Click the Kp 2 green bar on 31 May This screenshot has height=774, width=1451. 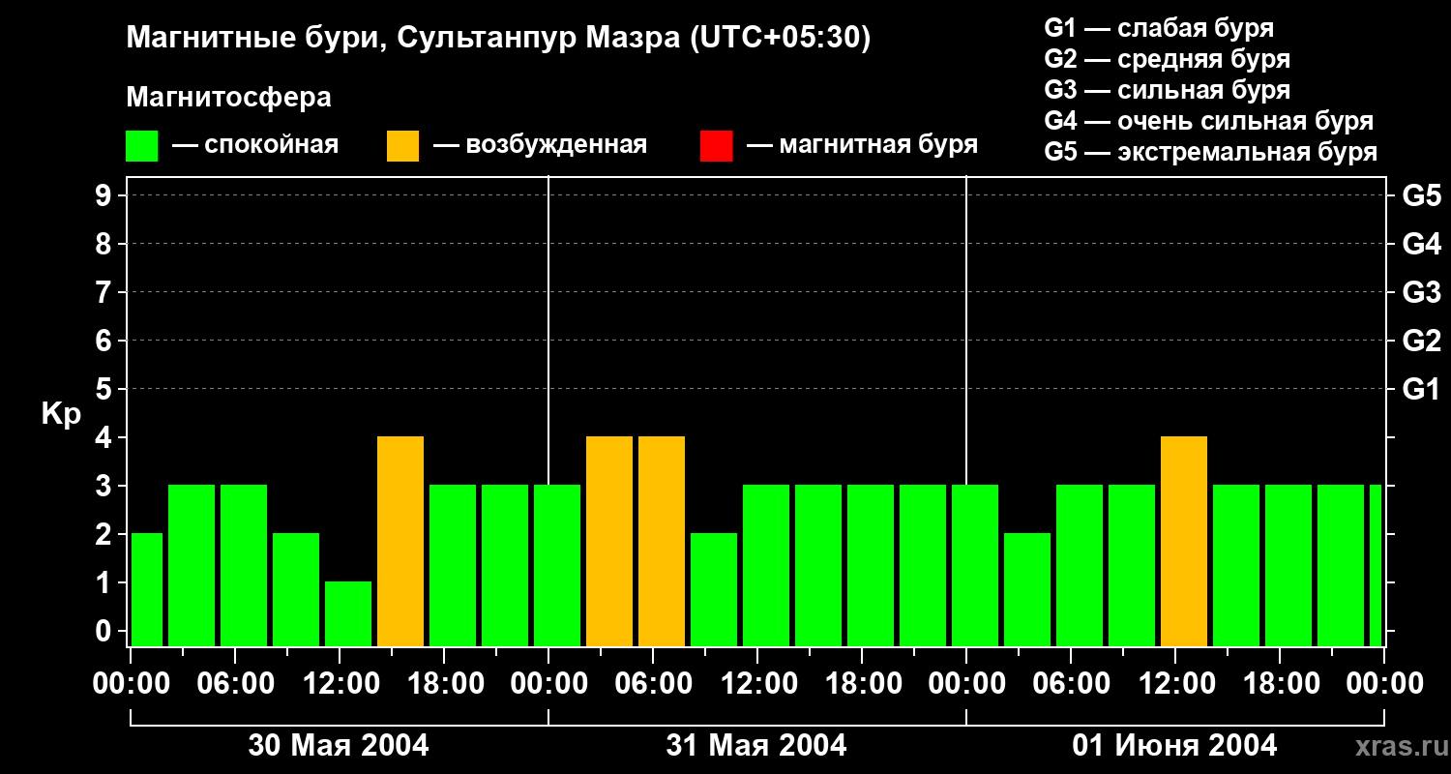(x=714, y=589)
